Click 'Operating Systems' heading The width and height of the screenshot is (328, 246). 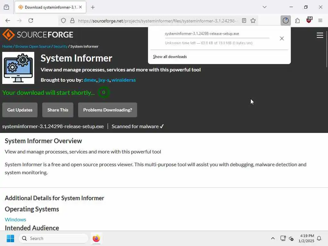[x=32, y=209]
